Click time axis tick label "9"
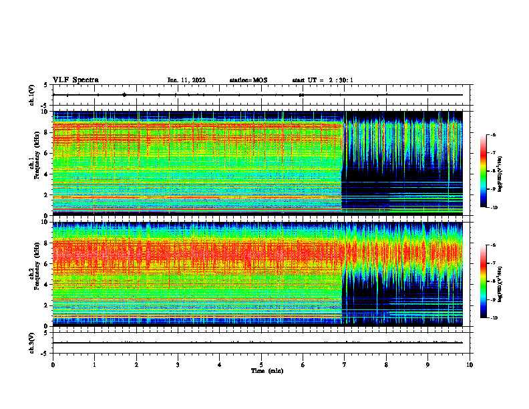529x409 pixels. tap(427, 365)
